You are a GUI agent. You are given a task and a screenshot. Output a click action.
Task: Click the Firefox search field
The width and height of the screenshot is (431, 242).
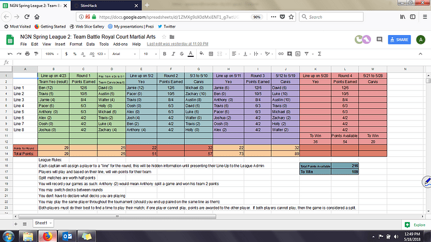click(331, 17)
